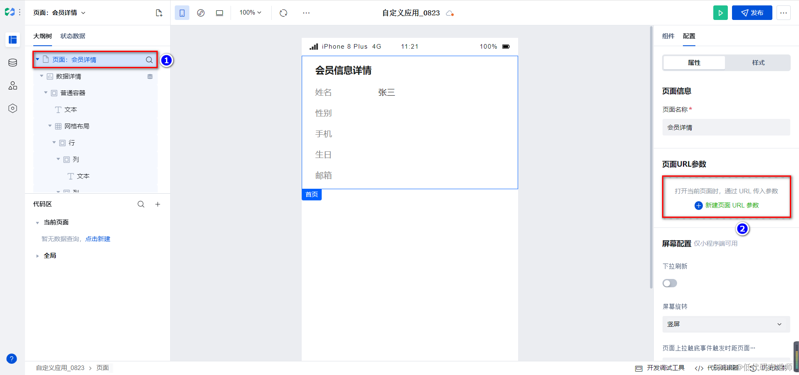Screen dimensions: 799x375
Task: Click the app logo icon
Action: 10,12
